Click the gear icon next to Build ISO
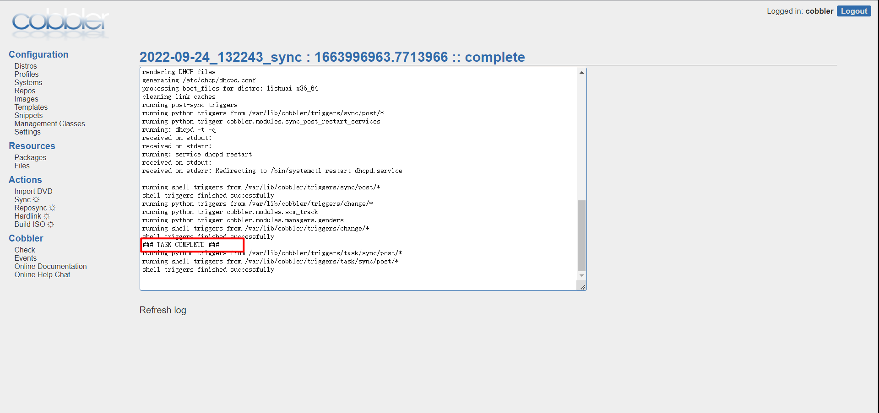 (51, 225)
